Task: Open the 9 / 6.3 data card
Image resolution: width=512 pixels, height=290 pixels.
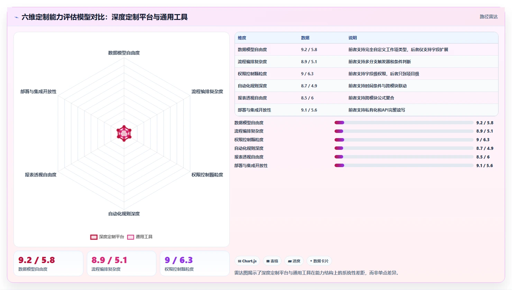Action: click(x=195, y=263)
